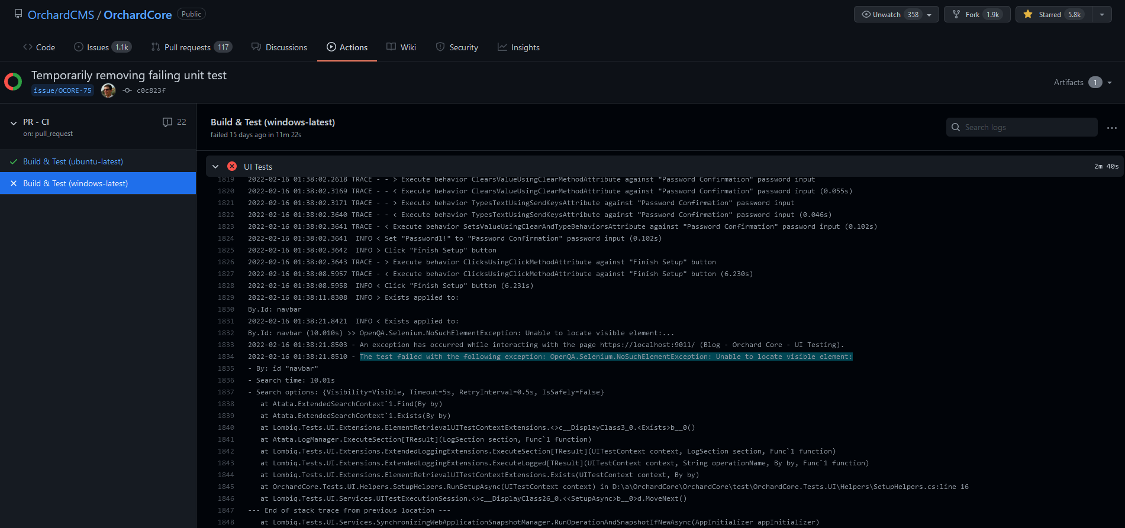
Task: Click the eye icon in Unwatch button
Action: click(x=866, y=14)
